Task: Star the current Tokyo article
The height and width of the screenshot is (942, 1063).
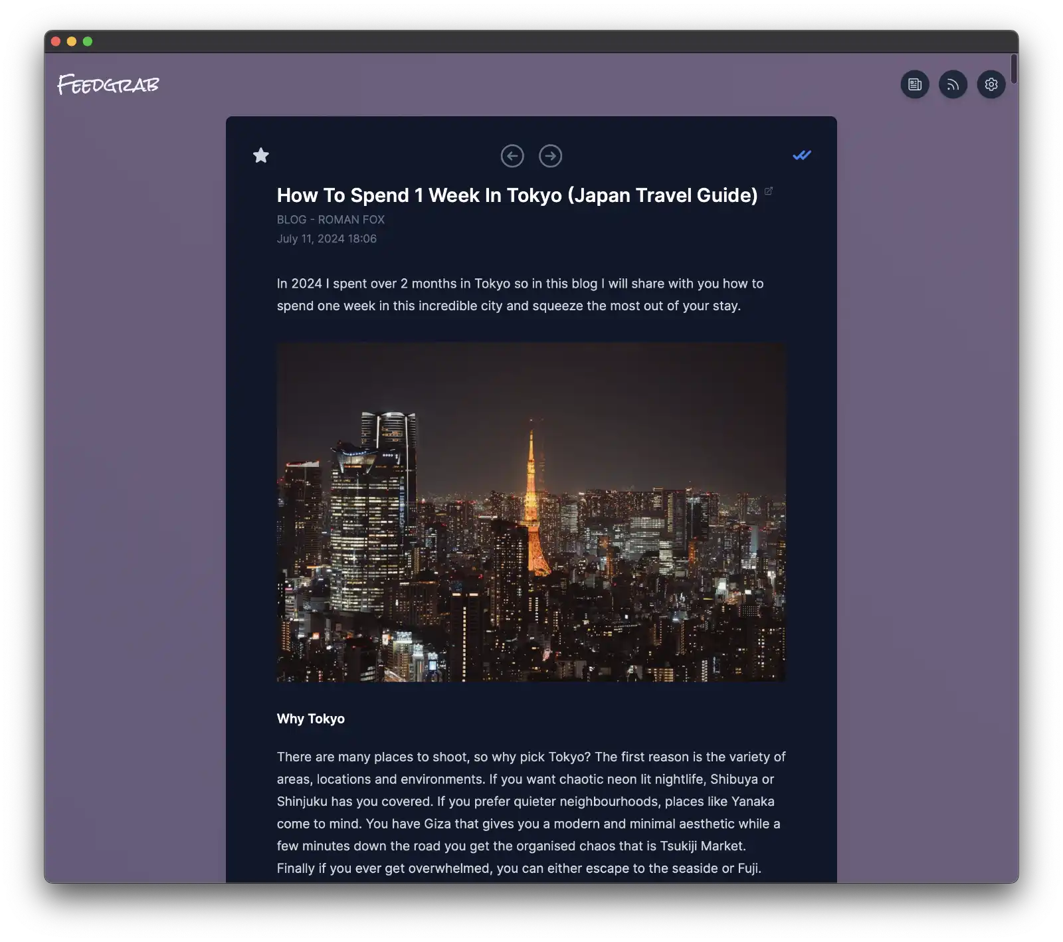Action: point(260,155)
